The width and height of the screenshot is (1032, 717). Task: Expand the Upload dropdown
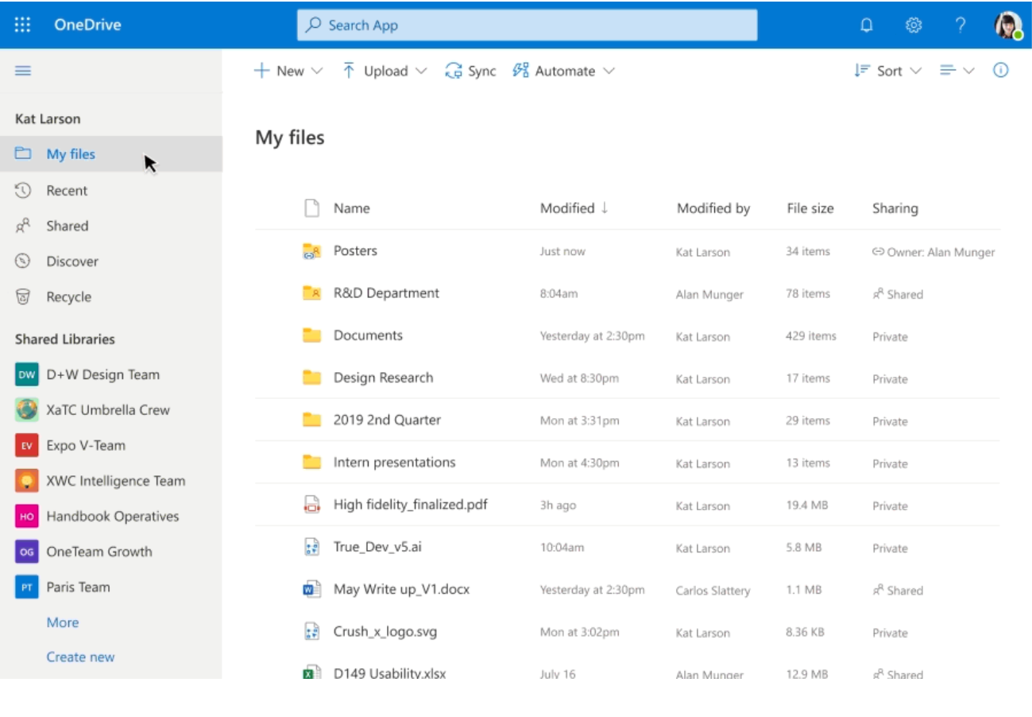[x=385, y=71]
